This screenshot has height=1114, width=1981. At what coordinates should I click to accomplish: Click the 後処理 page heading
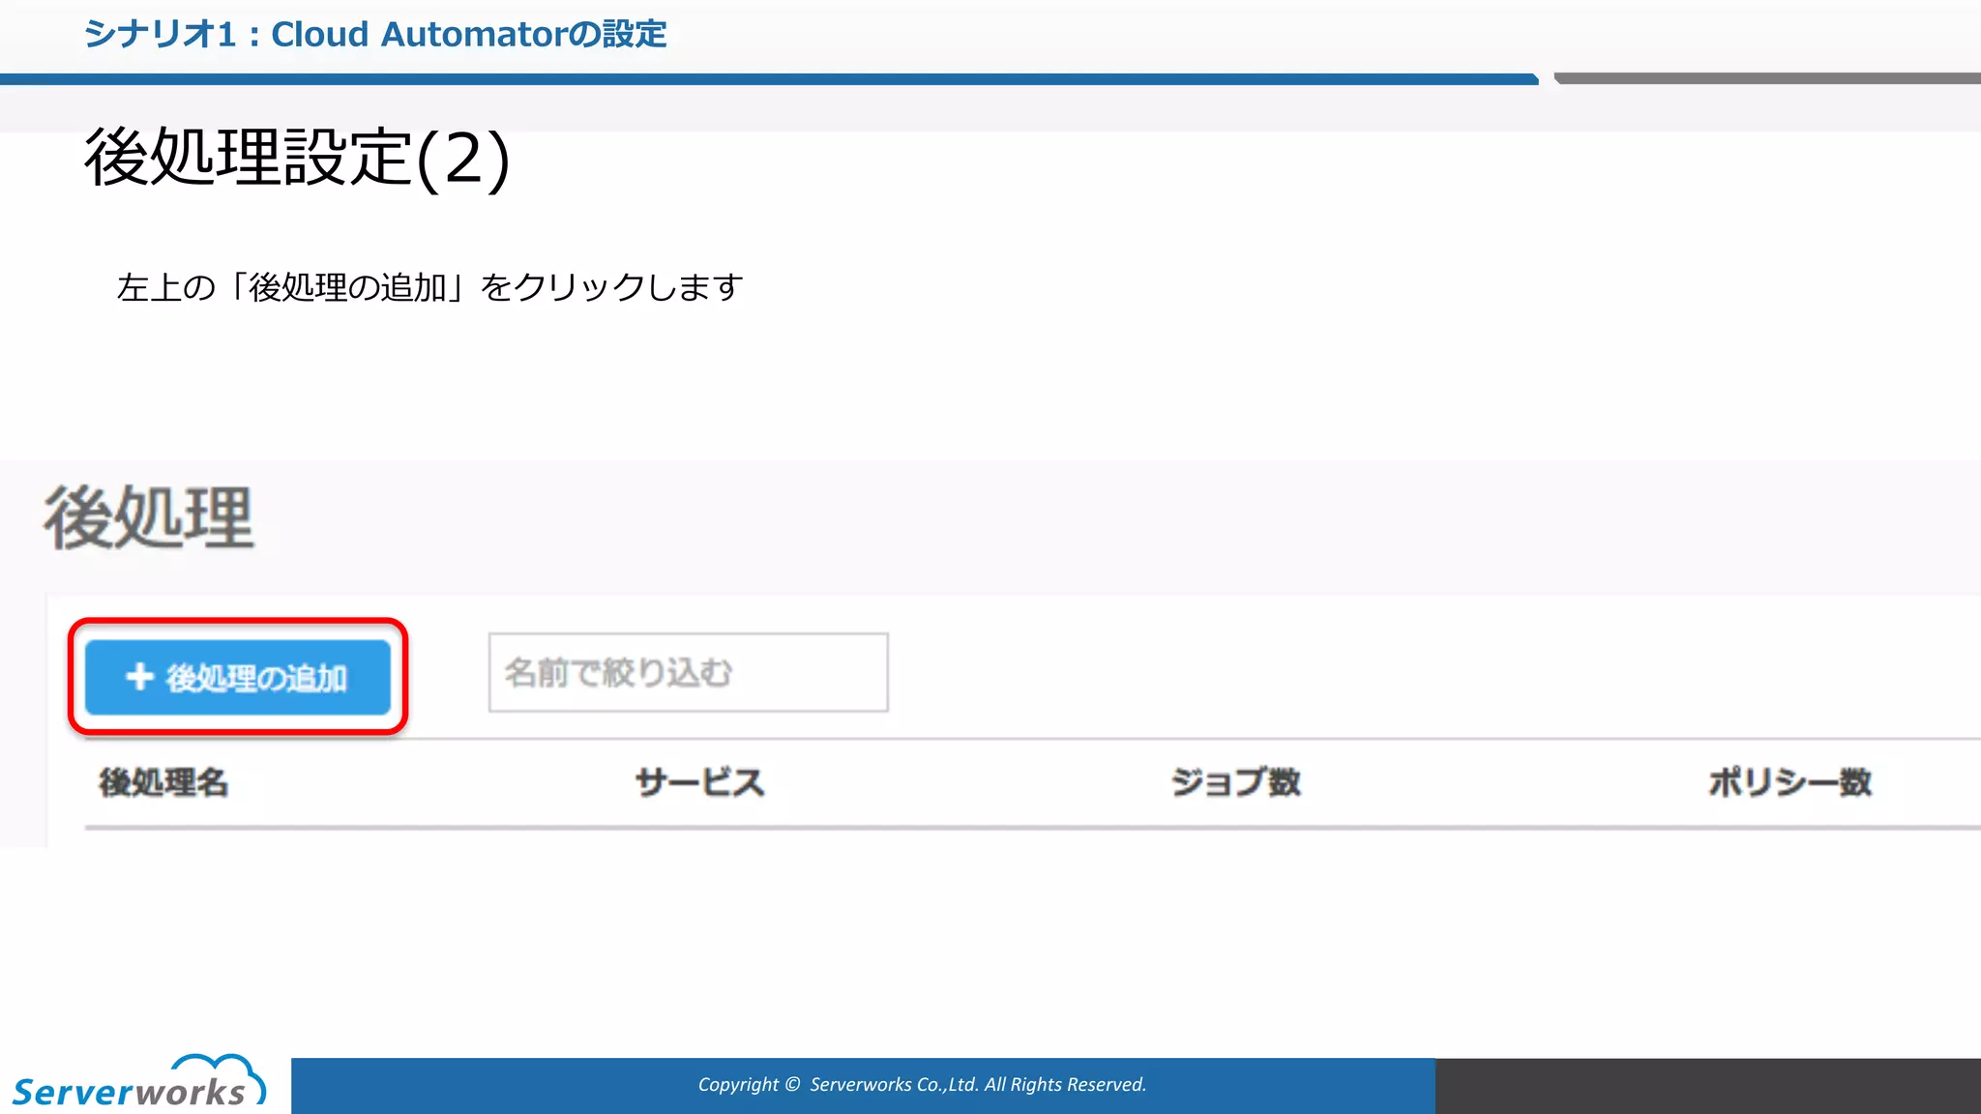tap(149, 518)
